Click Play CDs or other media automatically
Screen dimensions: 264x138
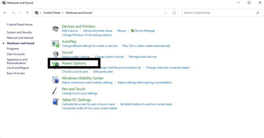(146, 46)
